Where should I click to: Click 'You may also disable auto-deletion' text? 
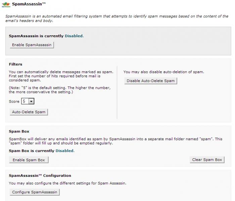163,72
